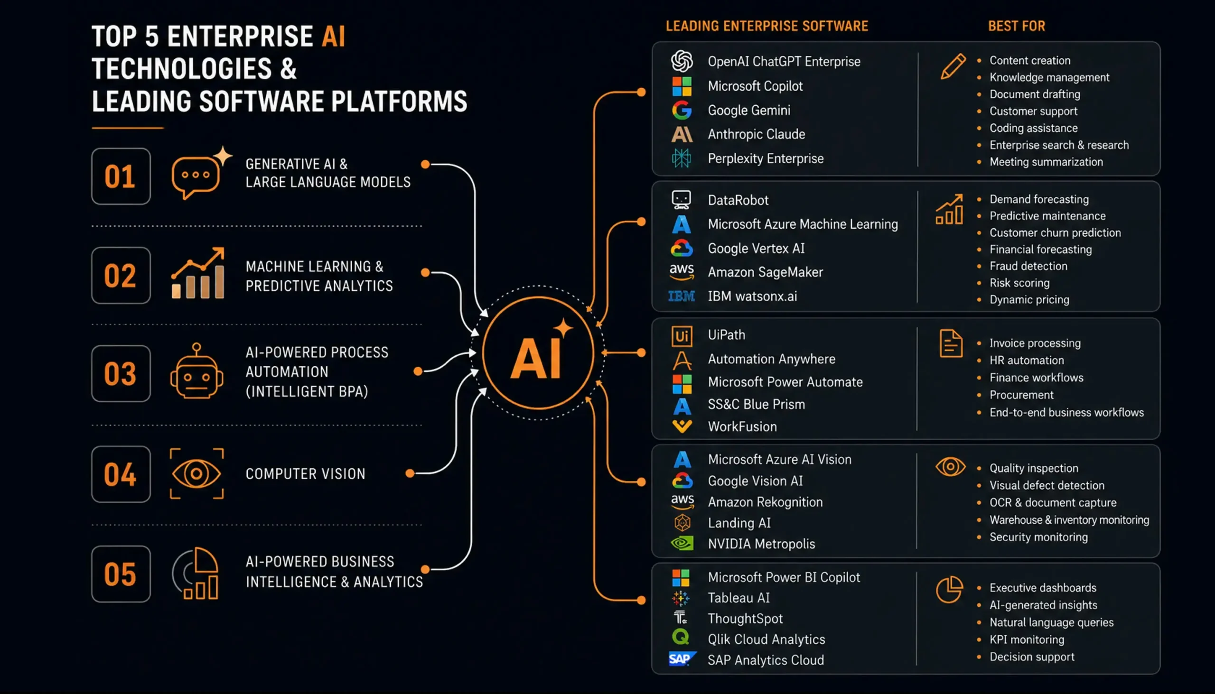This screenshot has width=1215, height=694.
Task: Click AI-Powered Business Intelligence & Analytics label
Action: [x=334, y=572]
